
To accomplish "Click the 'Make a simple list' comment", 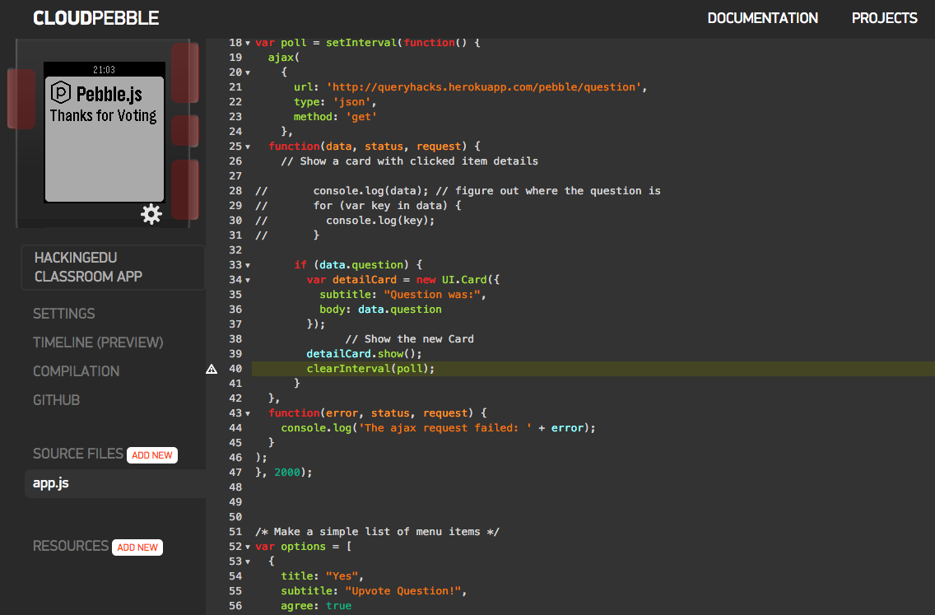I will coord(377,532).
